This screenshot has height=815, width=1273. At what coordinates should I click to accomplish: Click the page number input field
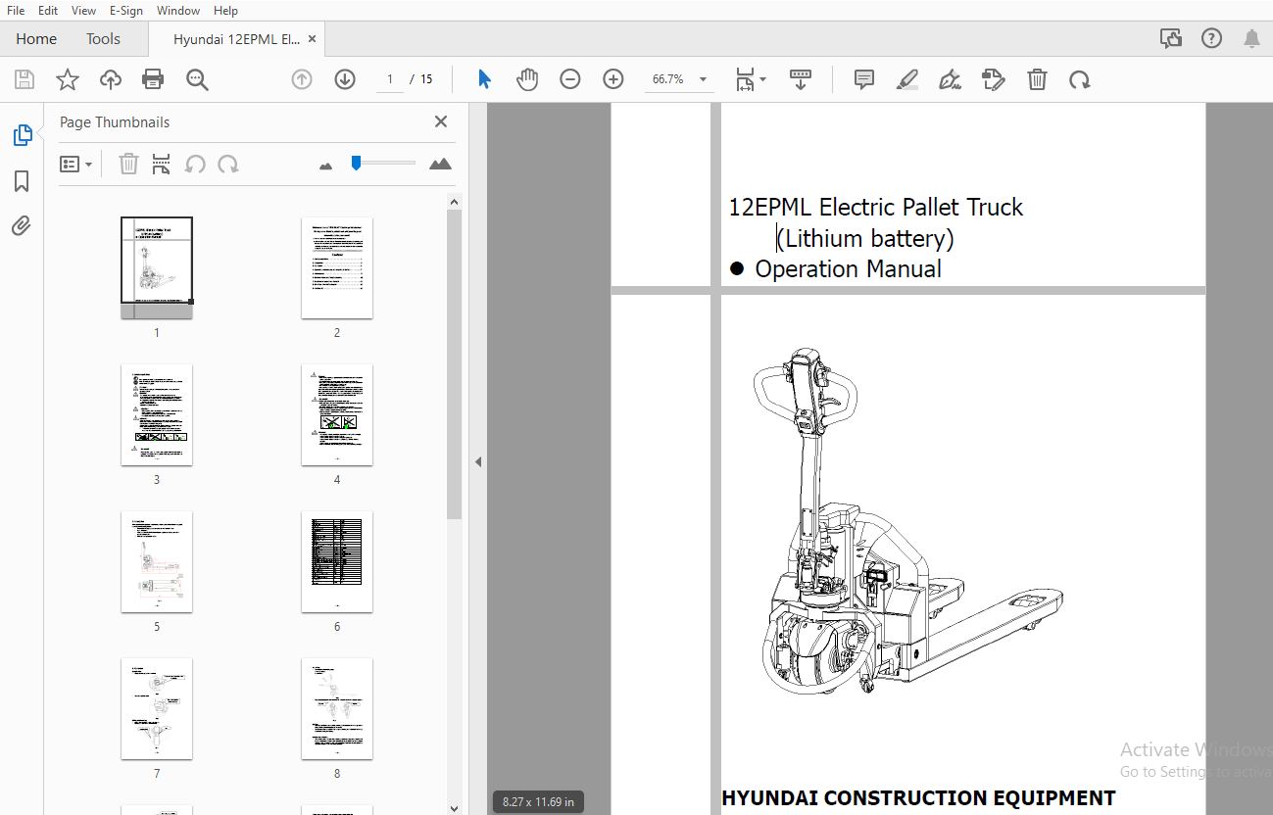pyautogui.click(x=390, y=79)
